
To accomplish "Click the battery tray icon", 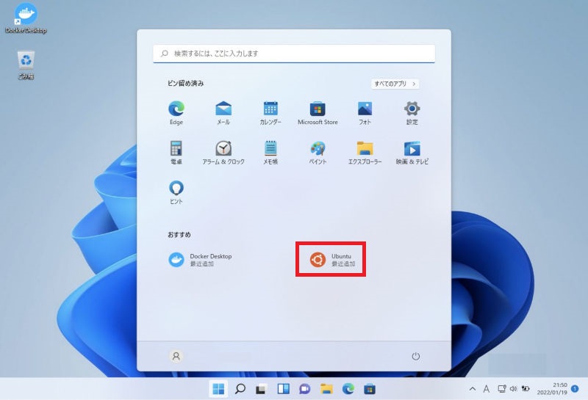I will pyautogui.click(x=526, y=389).
